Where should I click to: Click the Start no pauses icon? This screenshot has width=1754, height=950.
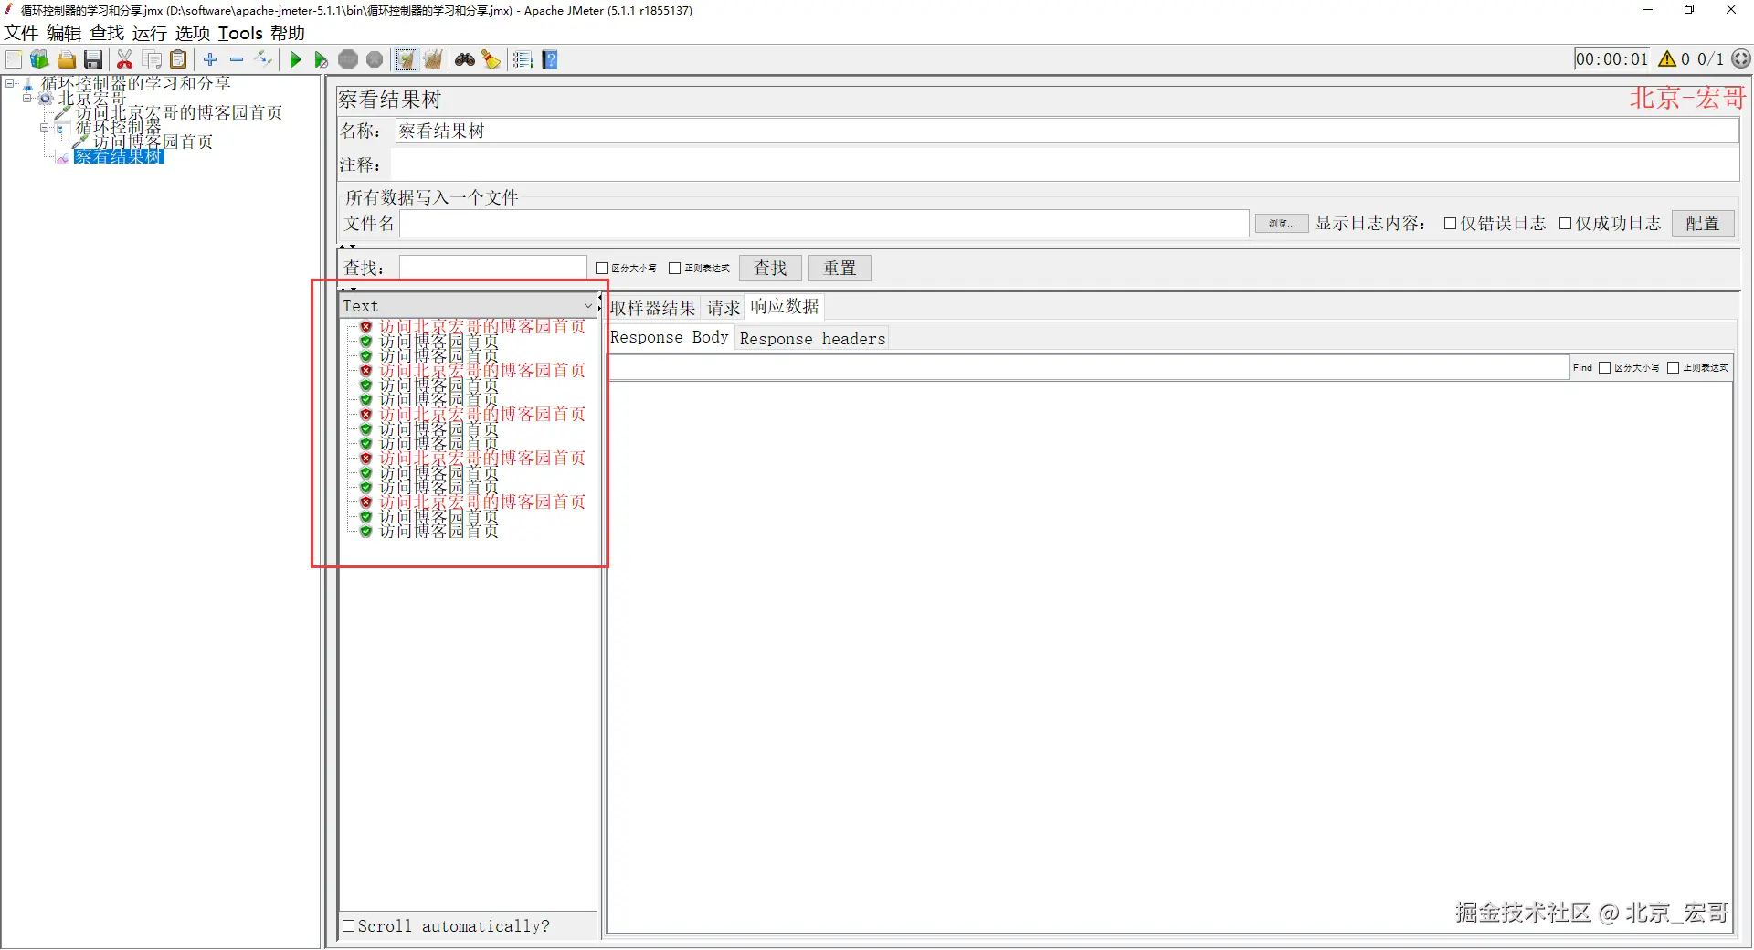coord(321,60)
